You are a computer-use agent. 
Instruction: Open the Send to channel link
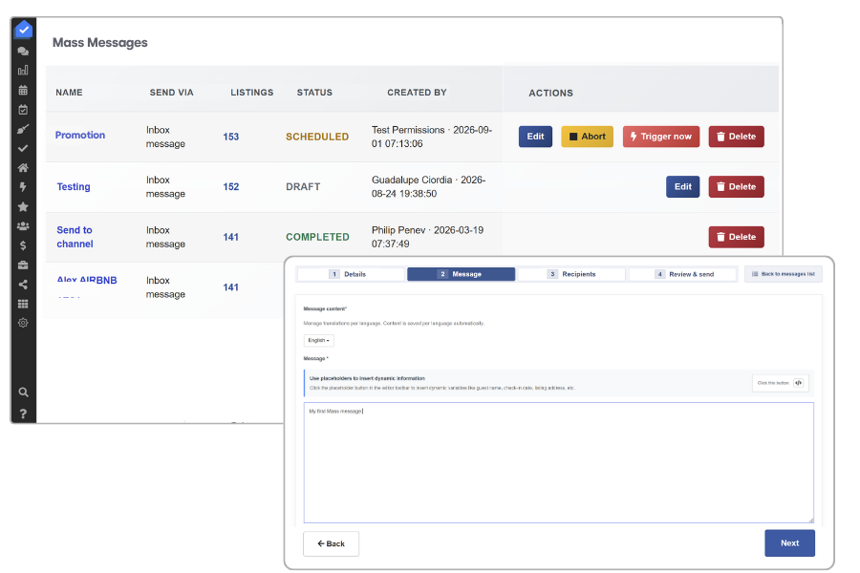[x=75, y=237]
